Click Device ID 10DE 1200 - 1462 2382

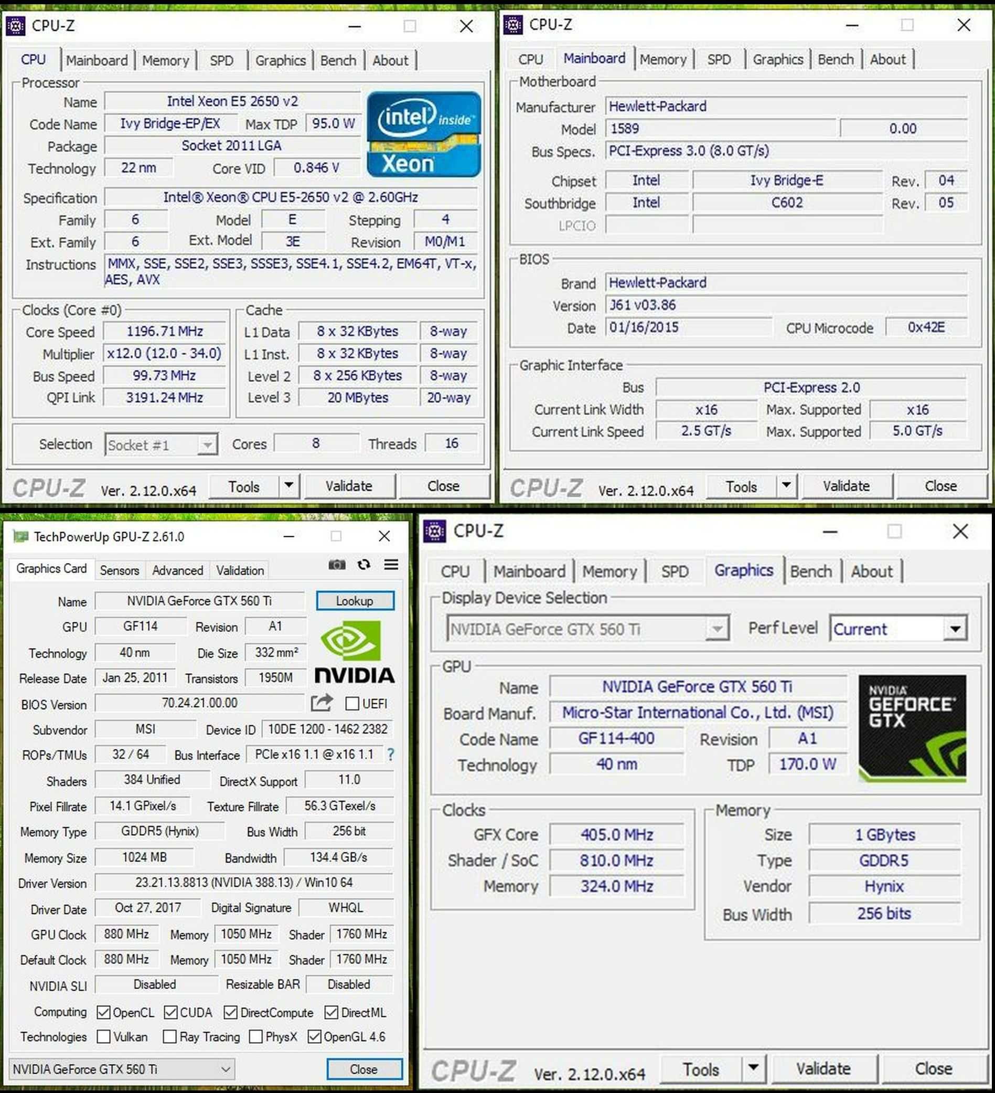click(328, 729)
